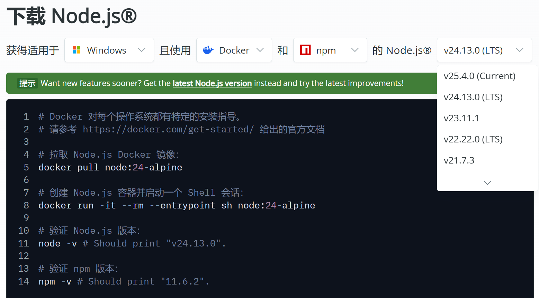Image resolution: width=539 pixels, height=298 pixels.
Task: Click line number 14 in code block
Action: 24,281
